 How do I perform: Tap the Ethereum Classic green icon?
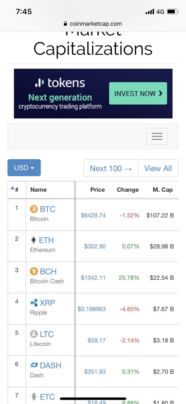click(x=34, y=396)
